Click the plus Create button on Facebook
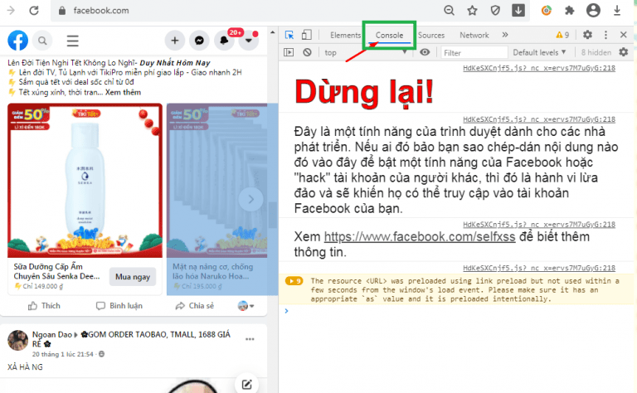Screen dimensions: 637x393 click(175, 41)
